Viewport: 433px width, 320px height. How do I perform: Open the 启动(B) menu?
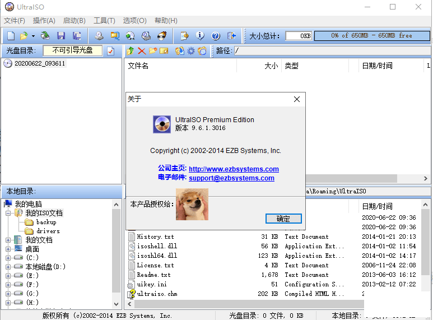point(75,21)
